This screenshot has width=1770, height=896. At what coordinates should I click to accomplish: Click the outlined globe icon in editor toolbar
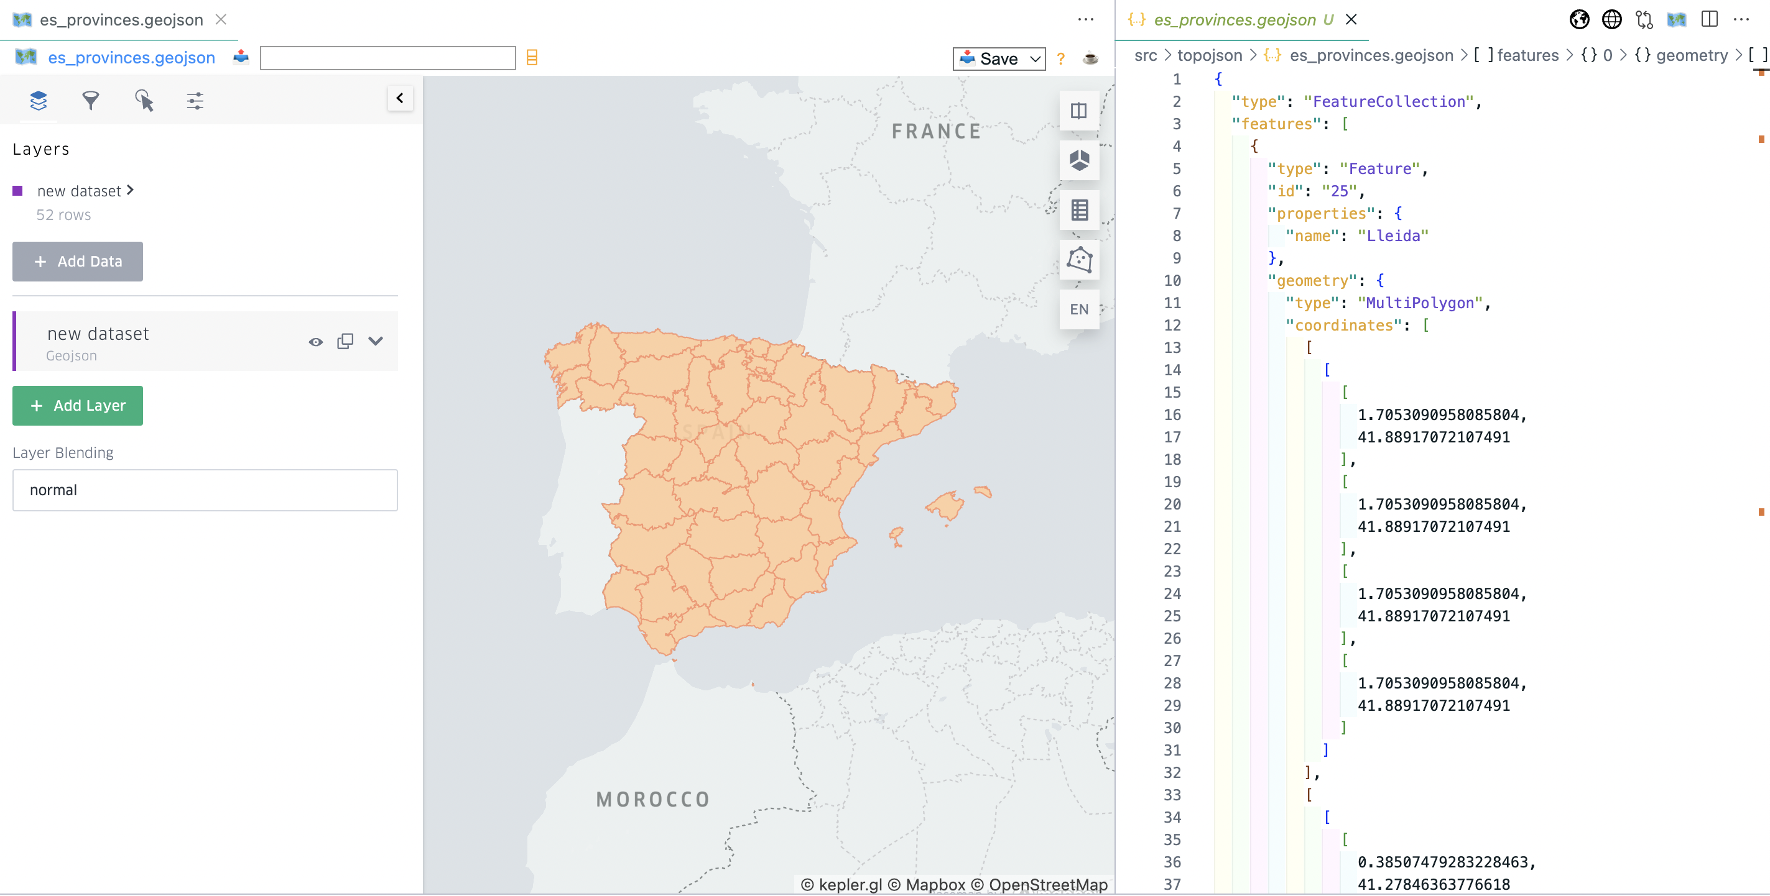[x=1611, y=19]
